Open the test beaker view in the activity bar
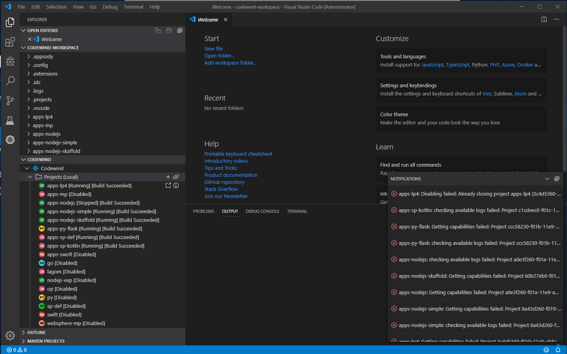The height and width of the screenshot is (354, 567). [10, 120]
